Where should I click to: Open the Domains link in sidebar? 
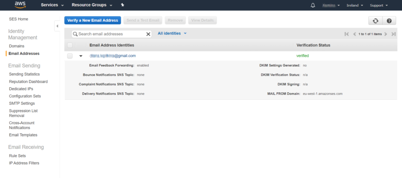16,46
